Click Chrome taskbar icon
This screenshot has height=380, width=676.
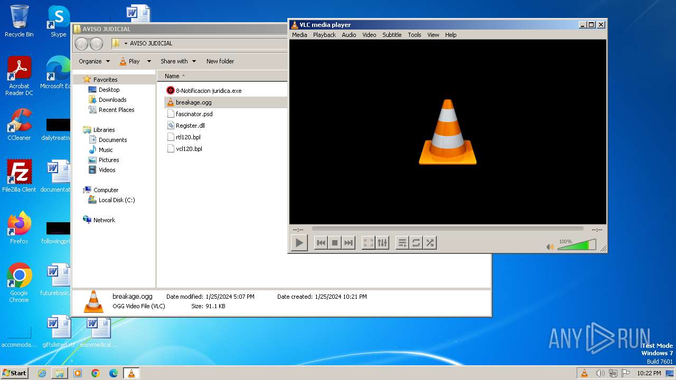[96, 373]
